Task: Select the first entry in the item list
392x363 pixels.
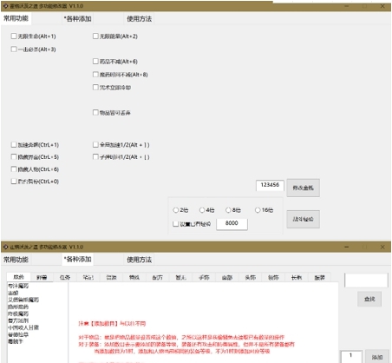Action: [18, 286]
